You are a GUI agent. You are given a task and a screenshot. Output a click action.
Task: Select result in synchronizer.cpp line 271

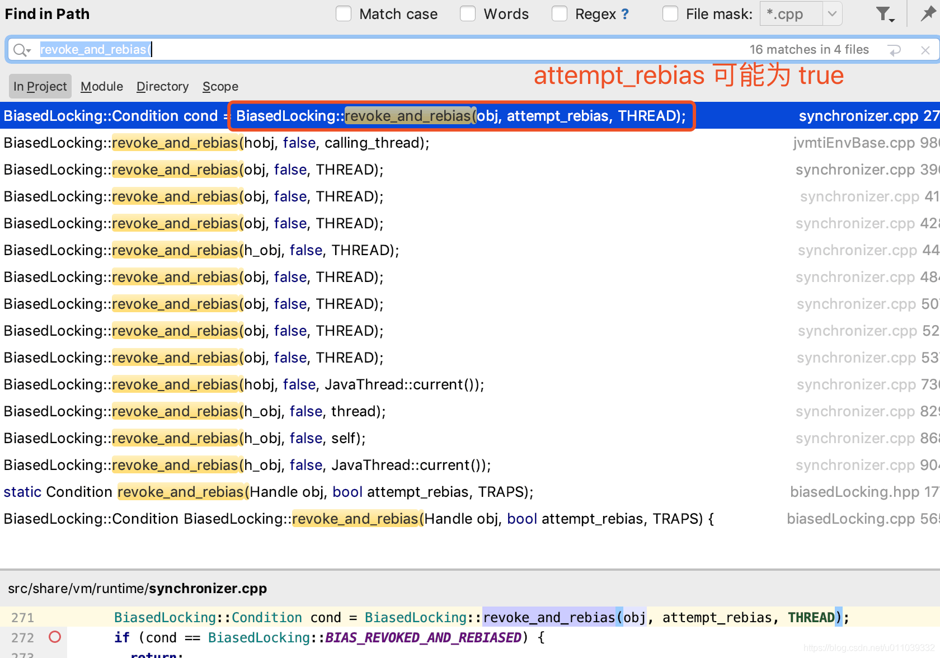[470, 116]
